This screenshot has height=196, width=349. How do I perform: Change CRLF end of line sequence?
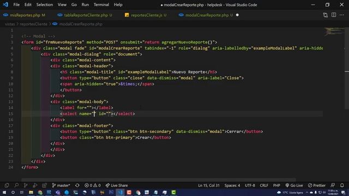pos(264,185)
